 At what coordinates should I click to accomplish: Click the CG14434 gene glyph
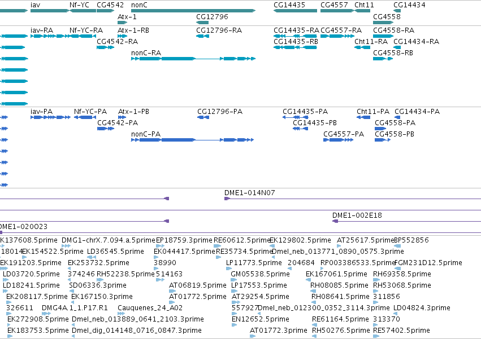click(x=397, y=11)
